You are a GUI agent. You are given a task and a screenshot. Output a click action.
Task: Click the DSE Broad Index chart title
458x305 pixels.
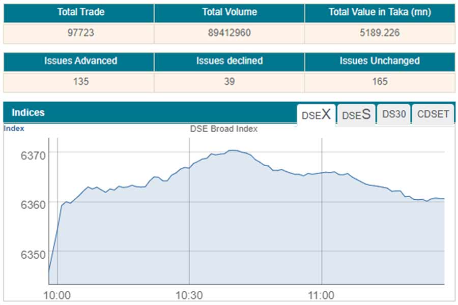coord(224,129)
